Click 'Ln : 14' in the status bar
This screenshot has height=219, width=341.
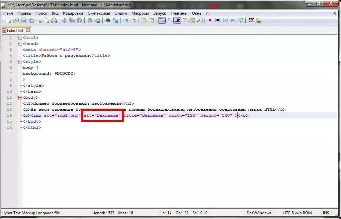(166, 213)
